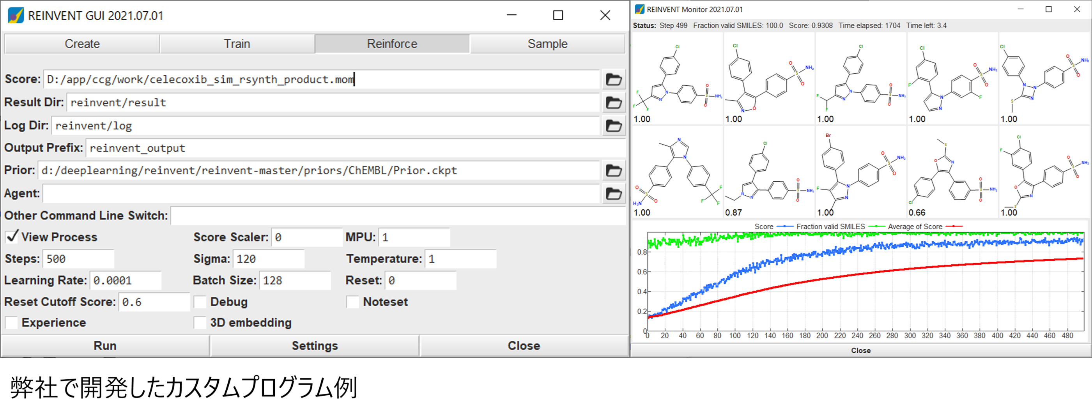Browse for Result Dir with folder icon
Screen dimensions: 1092x405
tap(613, 103)
